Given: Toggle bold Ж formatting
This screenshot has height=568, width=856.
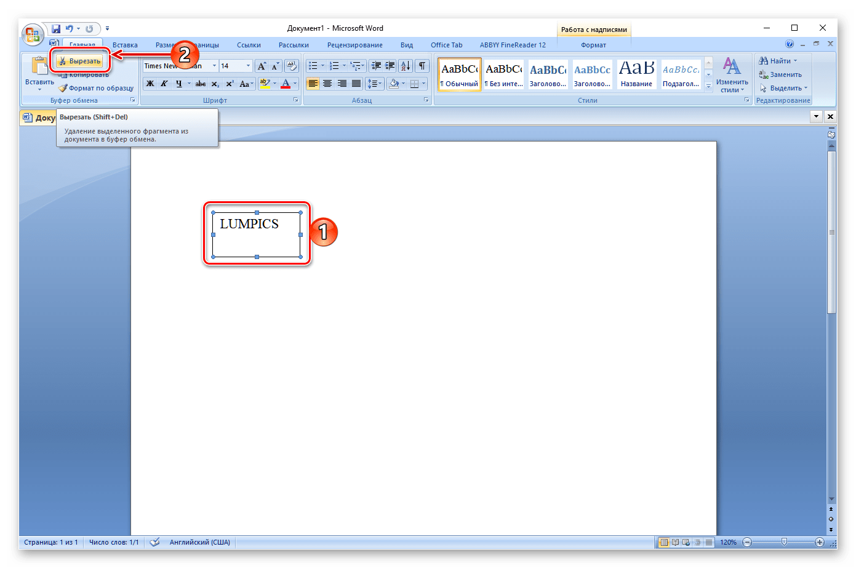Looking at the screenshot, I should tap(150, 84).
